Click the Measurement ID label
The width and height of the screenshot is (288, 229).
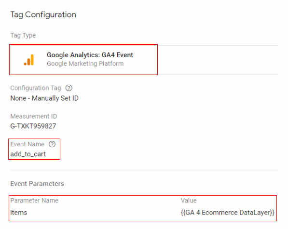click(34, 116)
